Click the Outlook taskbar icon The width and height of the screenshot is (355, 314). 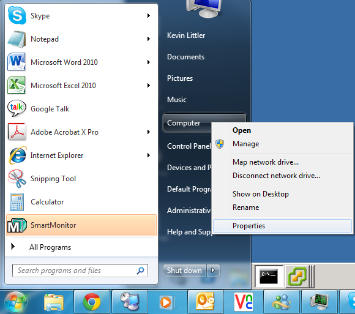(x=205, y=302)
